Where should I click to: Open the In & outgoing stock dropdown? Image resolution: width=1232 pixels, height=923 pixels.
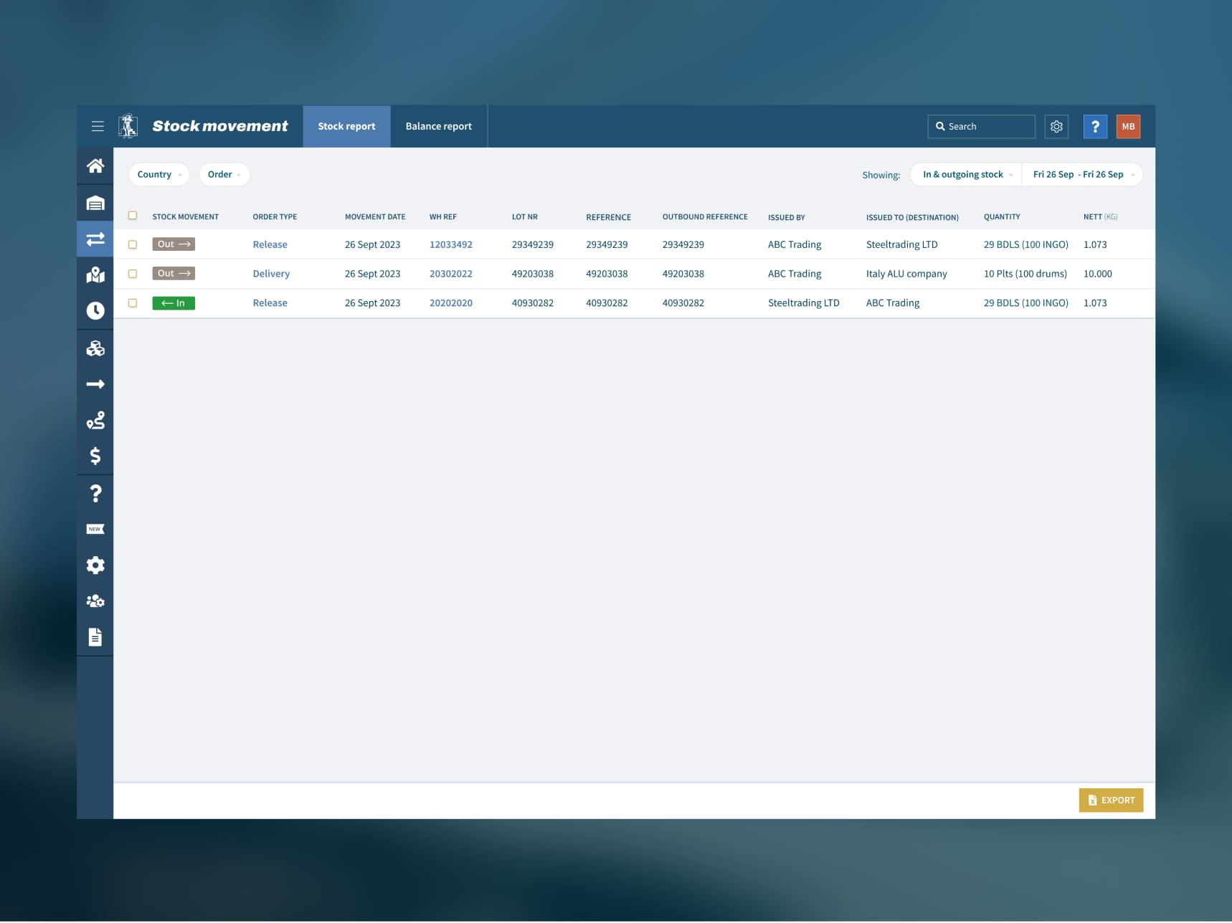[966, 175]
